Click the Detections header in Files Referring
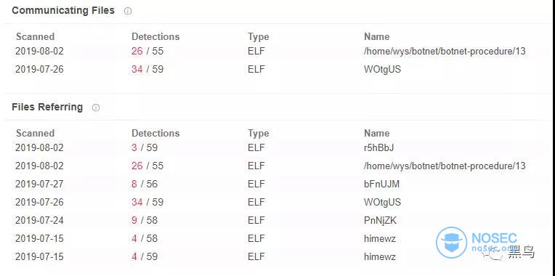This screenshot has width=555, height=276. tap(155, 133)
